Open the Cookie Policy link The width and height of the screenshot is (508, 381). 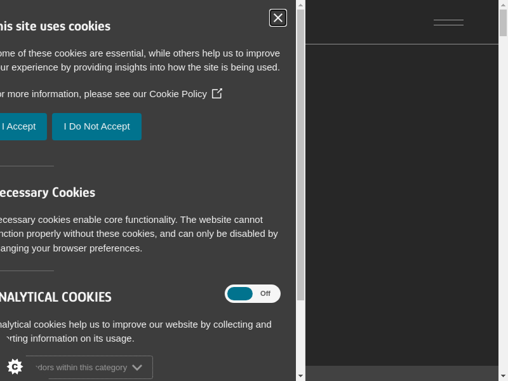coord(178,94)
